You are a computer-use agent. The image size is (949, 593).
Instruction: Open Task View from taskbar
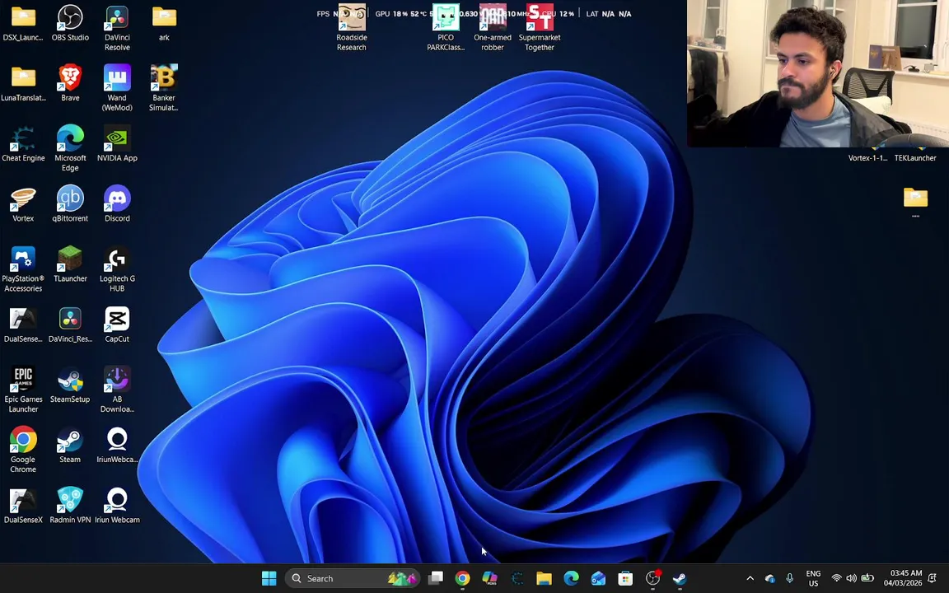coord(436,578)
